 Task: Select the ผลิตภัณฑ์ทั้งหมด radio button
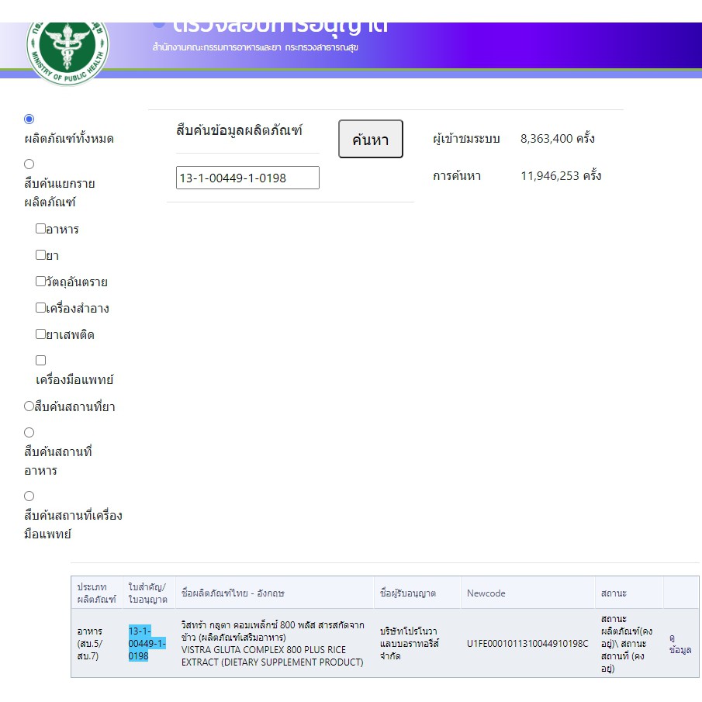coord(29,119)
